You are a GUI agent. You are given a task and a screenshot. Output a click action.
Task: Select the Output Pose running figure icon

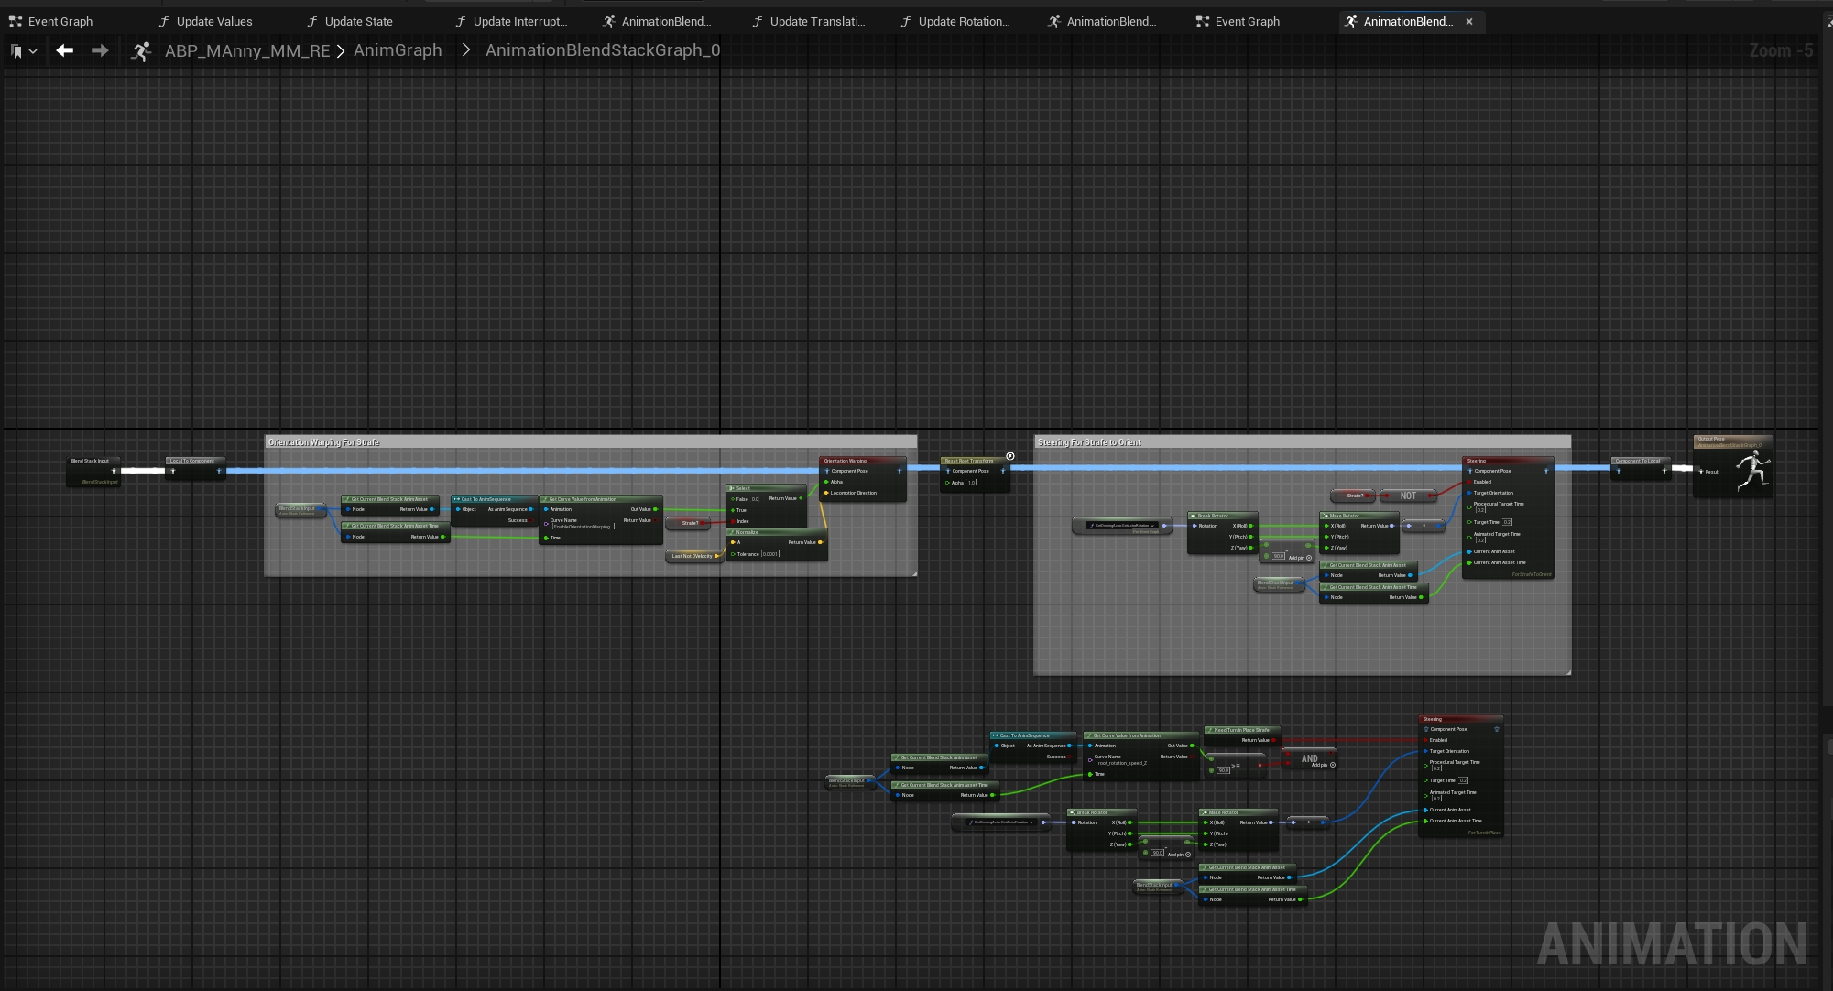point(1752,470)
